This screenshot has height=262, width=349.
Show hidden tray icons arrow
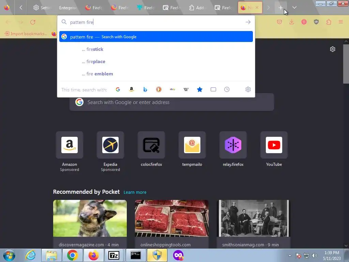click(290, 256)
